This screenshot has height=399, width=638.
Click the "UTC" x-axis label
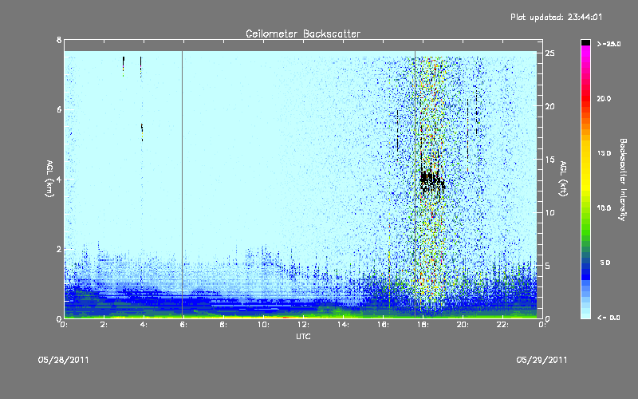[x=303, y=337]
